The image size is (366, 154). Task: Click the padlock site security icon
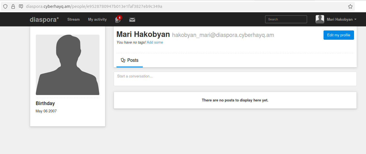13,6
